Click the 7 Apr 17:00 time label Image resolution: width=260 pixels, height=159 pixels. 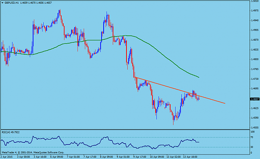(90, 157)
